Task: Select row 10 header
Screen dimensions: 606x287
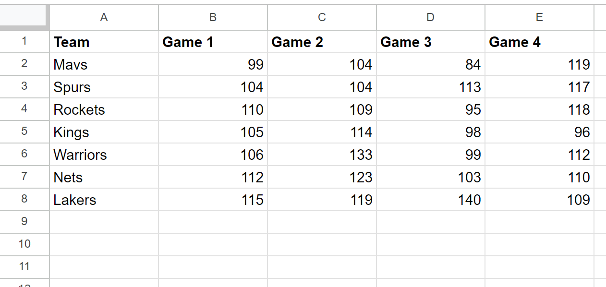Action: pyautogui.click(x=24, y=244)
